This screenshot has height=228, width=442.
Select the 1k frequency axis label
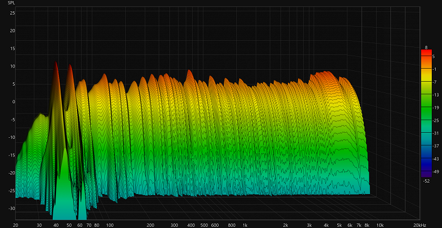click(x=245, y=225)
